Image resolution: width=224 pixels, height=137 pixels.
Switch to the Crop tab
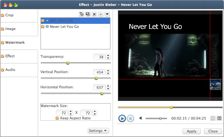(19, 15)
